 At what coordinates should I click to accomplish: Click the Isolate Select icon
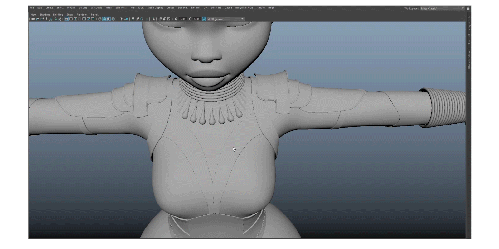click(153, 19)
